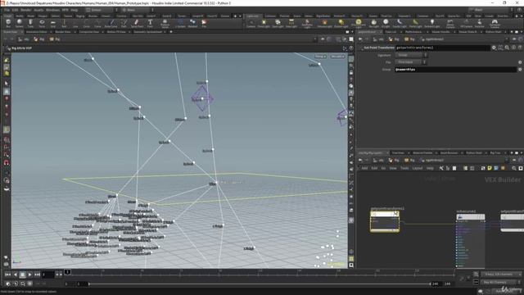Open the Signature dropdown

411,55
